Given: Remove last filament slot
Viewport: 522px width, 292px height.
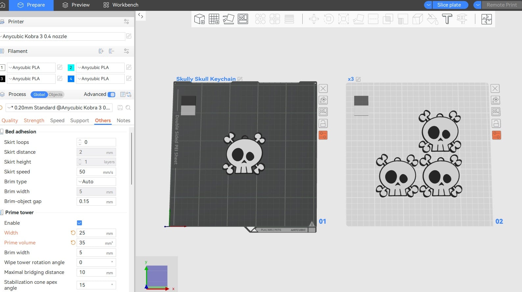Looking at the screenshot, I should pyautogui.click(x=112, y=51).
